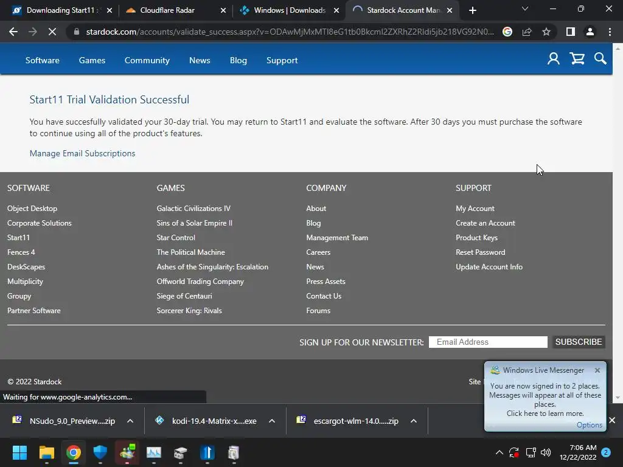Screen dimensions: 623x467
Task: Click the share page icon in address bar
Action: click(527, 32)
